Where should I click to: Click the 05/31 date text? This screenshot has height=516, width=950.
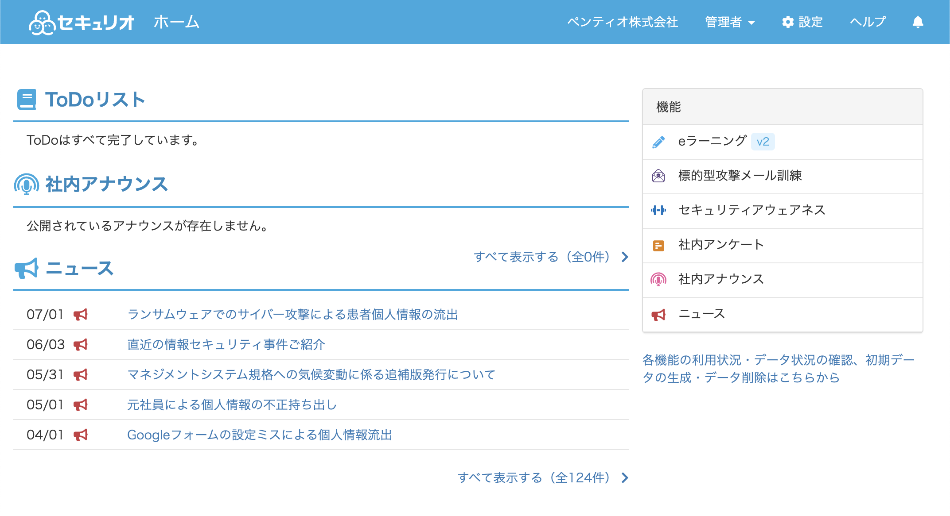[x=45, y=375]
